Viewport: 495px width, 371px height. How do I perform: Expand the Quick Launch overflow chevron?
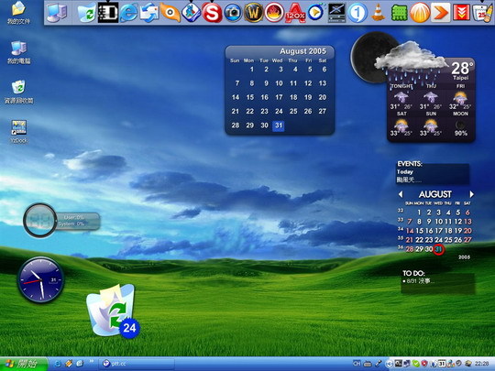point(92,361)
